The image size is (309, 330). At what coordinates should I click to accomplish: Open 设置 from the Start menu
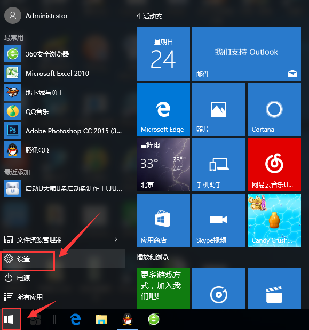[63, 259]
